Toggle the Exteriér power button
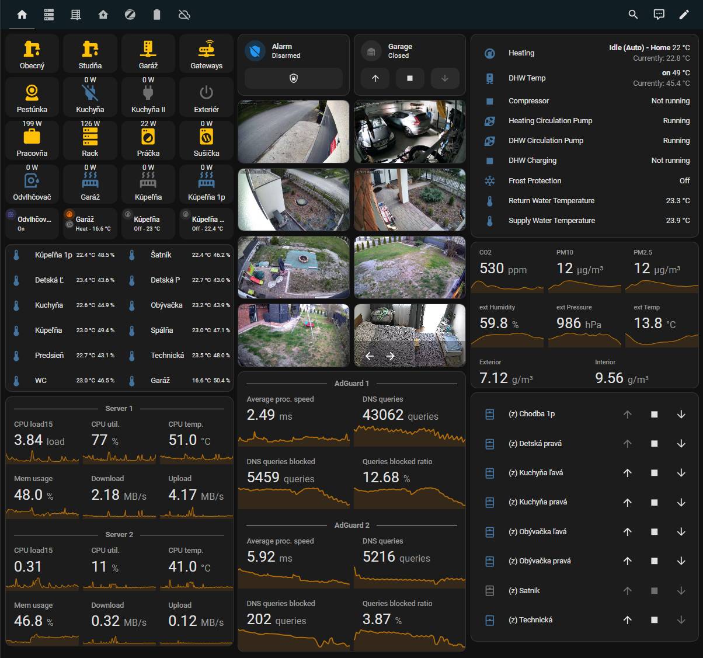 pos(206,97)
